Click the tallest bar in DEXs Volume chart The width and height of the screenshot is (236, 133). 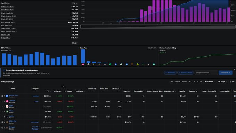tap(37, 58)
